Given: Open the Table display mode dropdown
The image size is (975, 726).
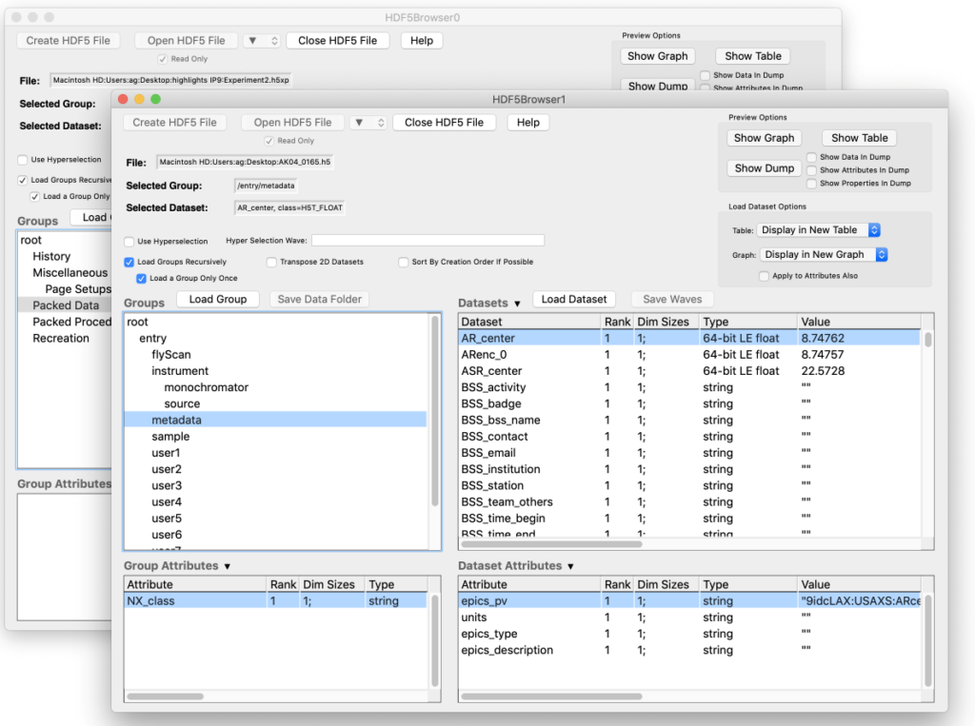Looking at the screenshot, I should [819, 230].
